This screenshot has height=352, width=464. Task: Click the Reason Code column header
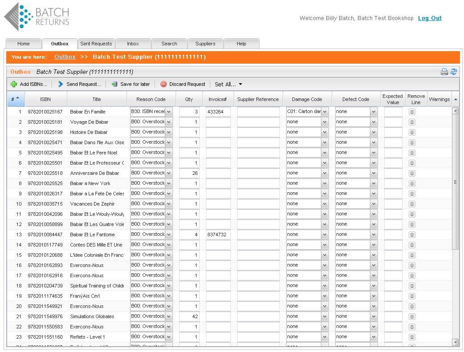point(151,99)
